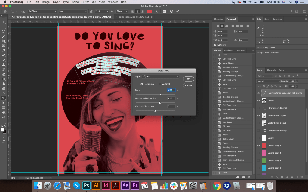The height and width of the screenshot is (192, 308).
Task: Commit edits with the checkmark icon
Action: click(178, 11)
